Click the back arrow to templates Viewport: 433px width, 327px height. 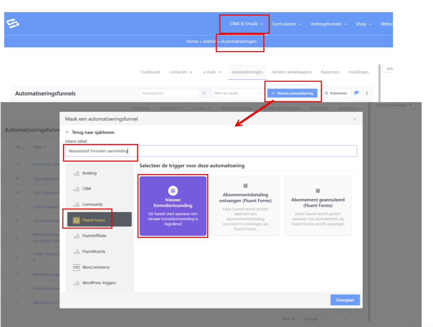point(68,132)
